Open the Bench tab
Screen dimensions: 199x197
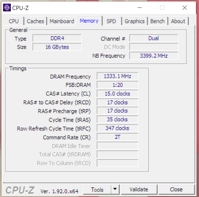[157, 21]
